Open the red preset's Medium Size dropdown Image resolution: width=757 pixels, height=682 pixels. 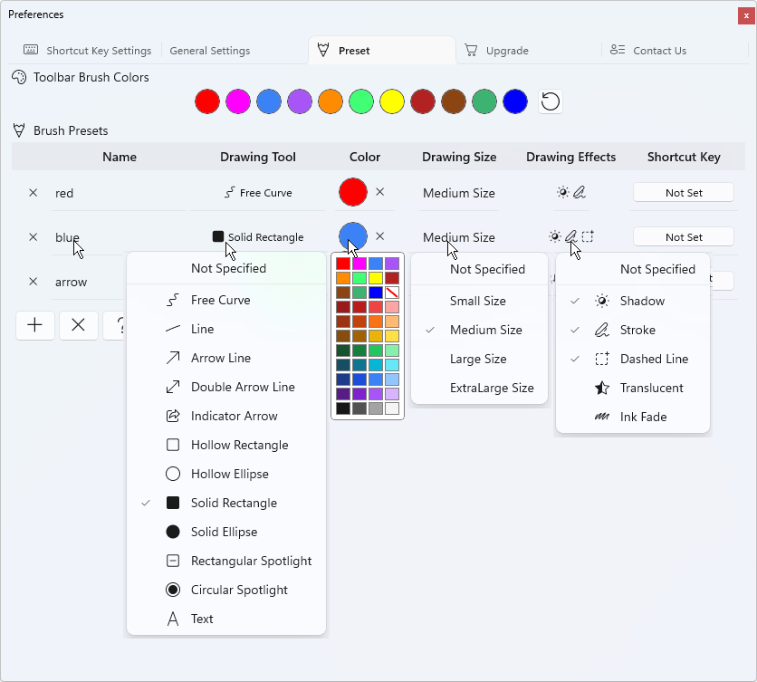(x=459, y=193)
